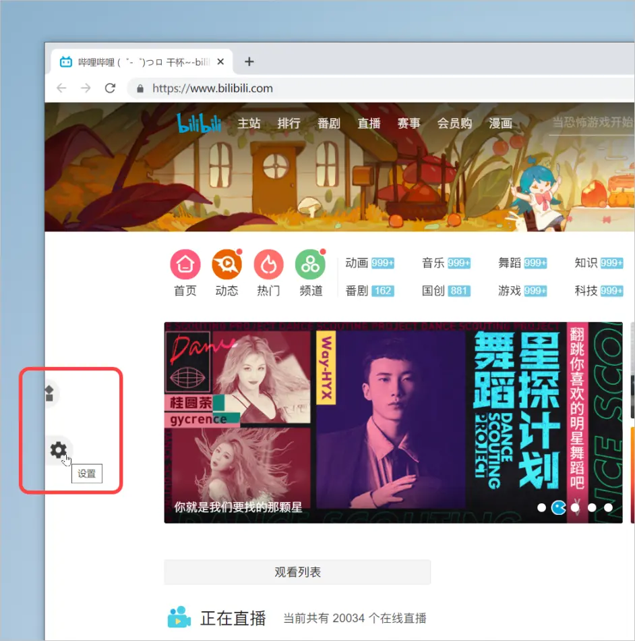
Task: Click the 你就是我们要找的那颗星 caption
Action: [238, 507]
